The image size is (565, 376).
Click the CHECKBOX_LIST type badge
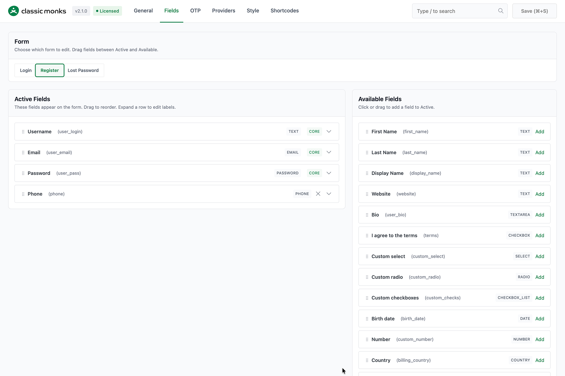pos(514,298)
